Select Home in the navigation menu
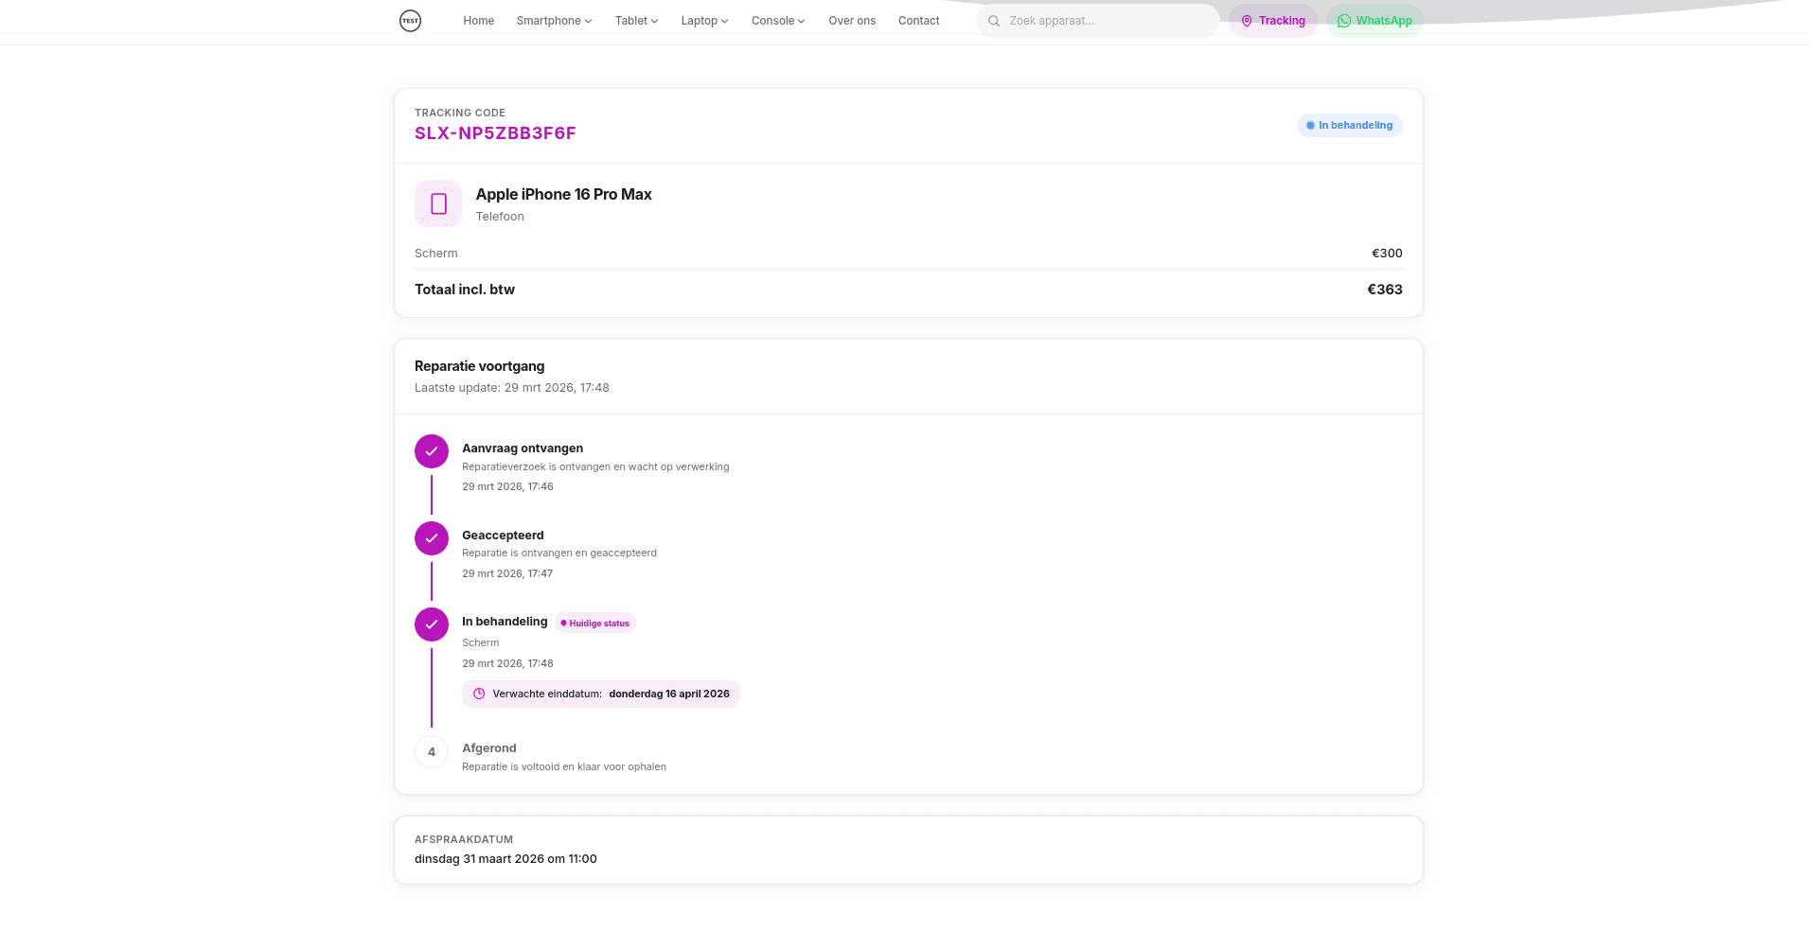This screenshot has width=1809, height=932. (x=478, y=20)
